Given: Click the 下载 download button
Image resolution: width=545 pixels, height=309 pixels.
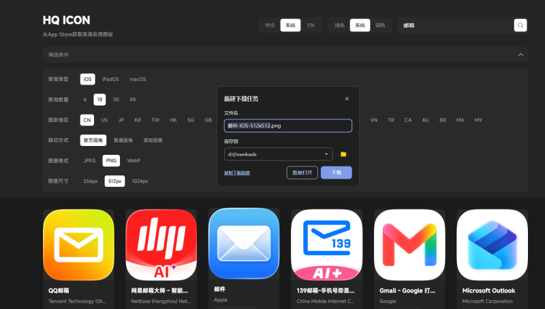Looking at the screenshot, I should (337, 173).
